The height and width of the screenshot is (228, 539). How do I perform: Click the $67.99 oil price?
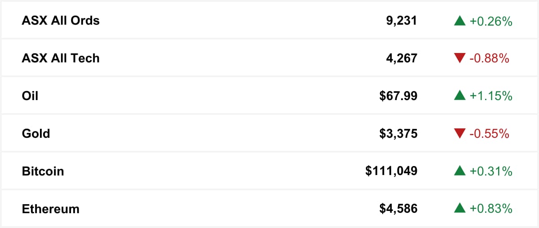(398, 96)
